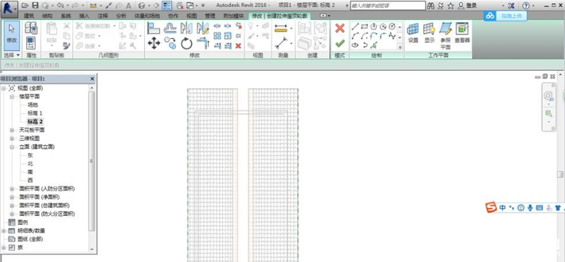This screenshot has height=262, width=565.
Task: Select the Pick Lines tool
Action: (374, 45)
